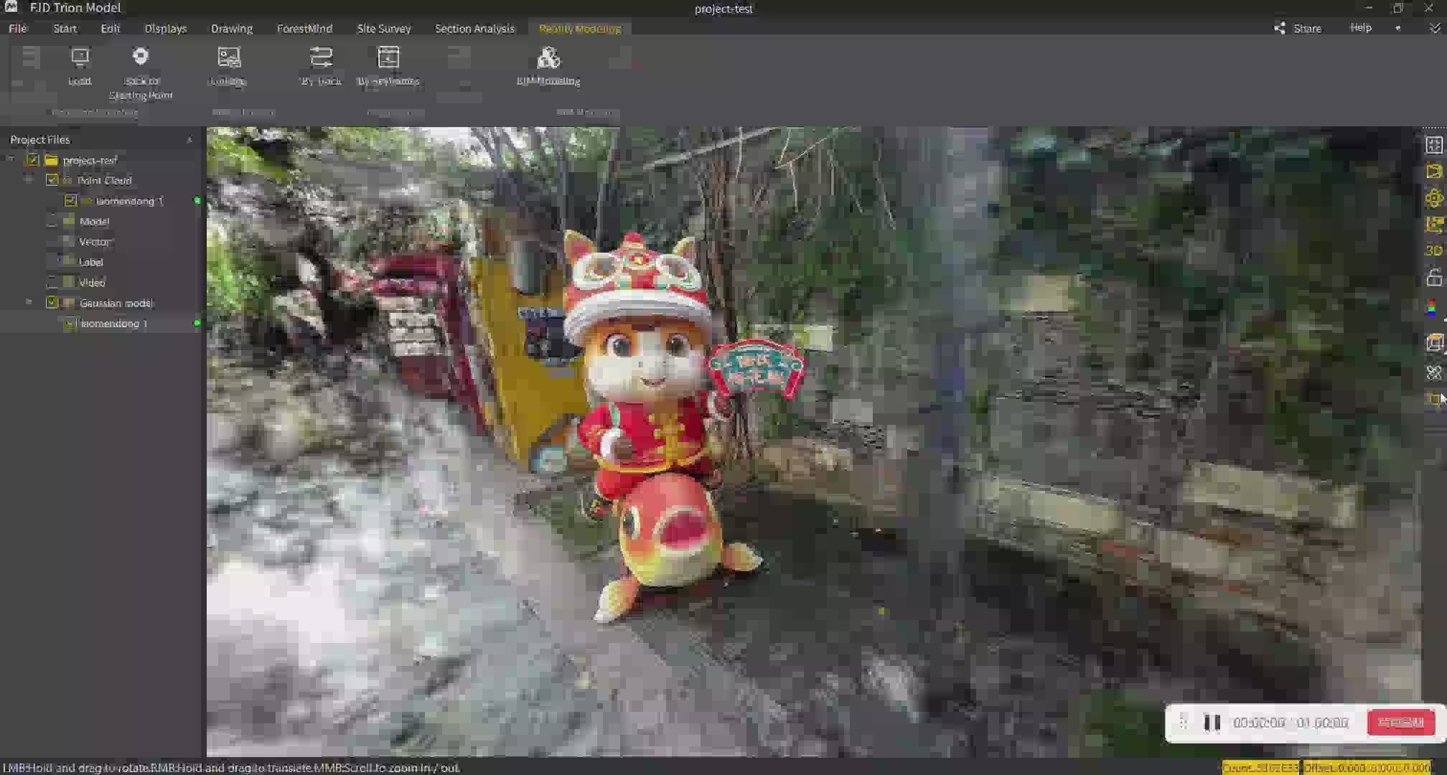The width and height of the screenshot is (1447, 775).
Task: Switch to Section Analysis tab
Action: (474, 29)
